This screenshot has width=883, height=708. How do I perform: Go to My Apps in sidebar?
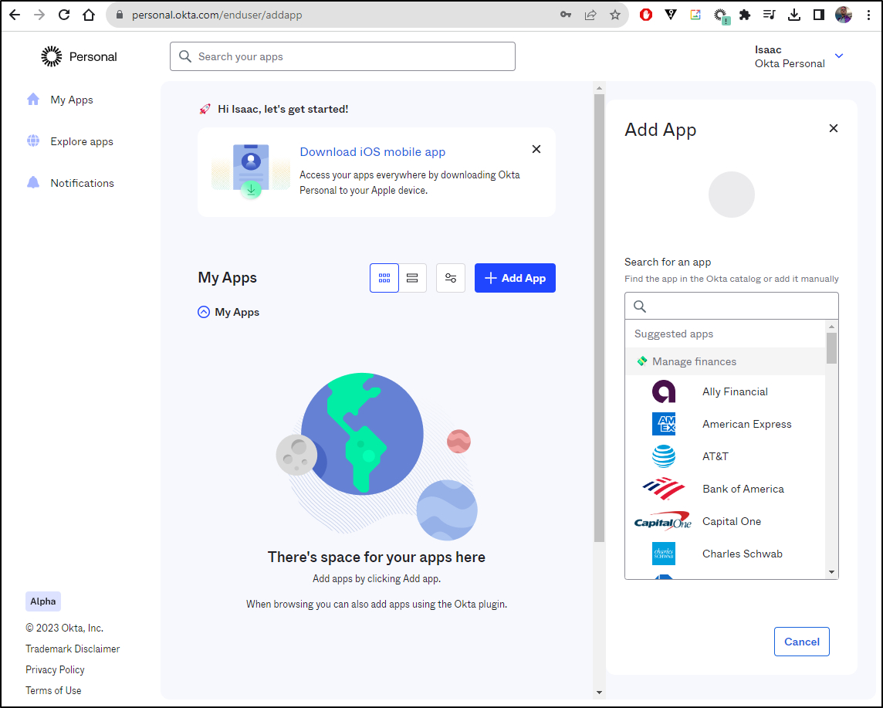(x=72, y=100)
